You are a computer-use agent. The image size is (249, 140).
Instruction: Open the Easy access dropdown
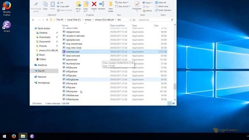[x=123, y=6]
